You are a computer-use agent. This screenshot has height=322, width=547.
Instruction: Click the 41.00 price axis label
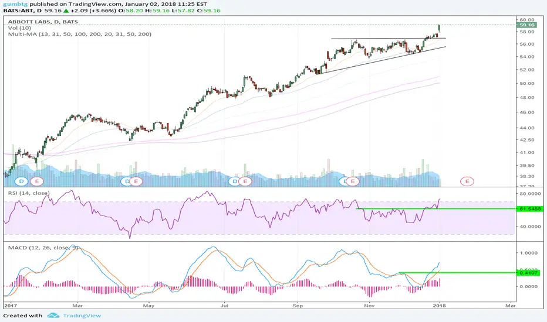pos(527,152)
